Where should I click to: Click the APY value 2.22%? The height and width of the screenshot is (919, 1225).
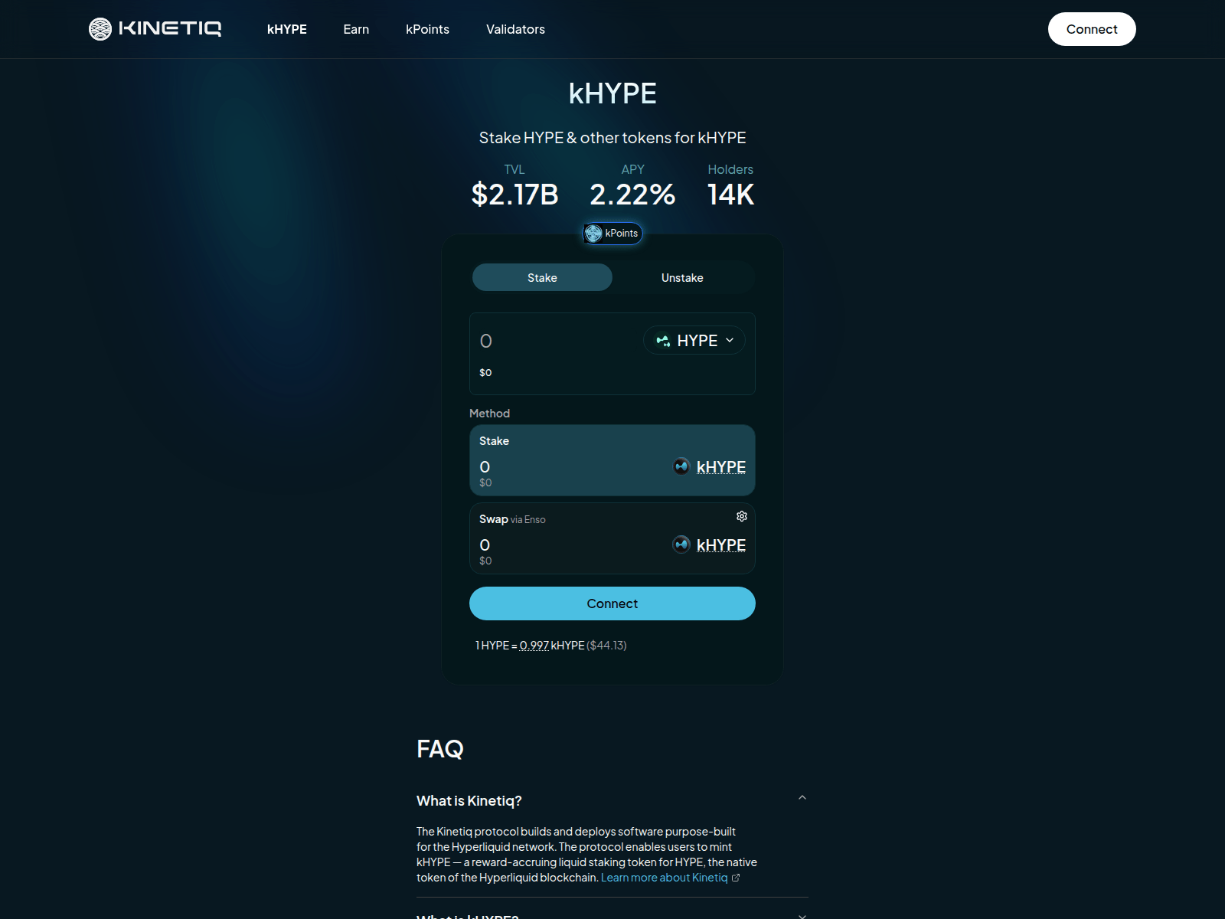click(x=632, y=195)
